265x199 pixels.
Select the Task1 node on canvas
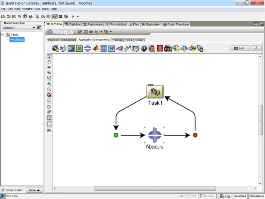[x=155, y=91]
